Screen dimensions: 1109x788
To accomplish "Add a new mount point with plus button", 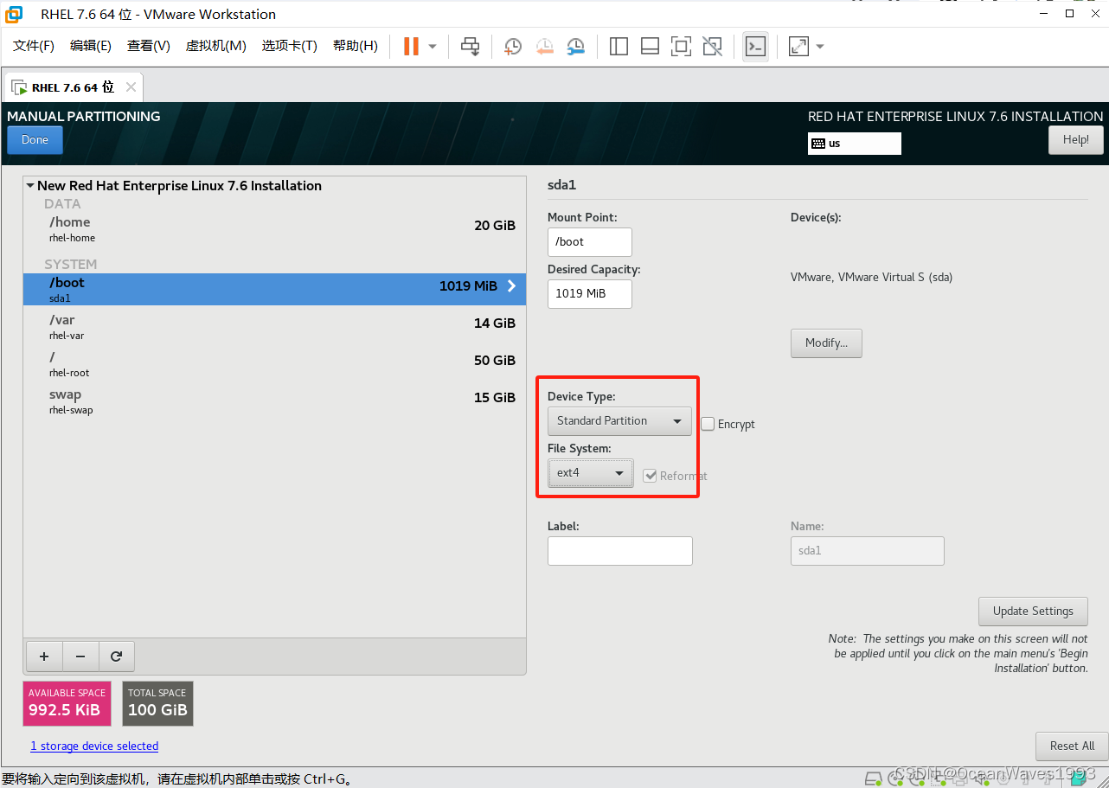I will [x=44, y=657].
